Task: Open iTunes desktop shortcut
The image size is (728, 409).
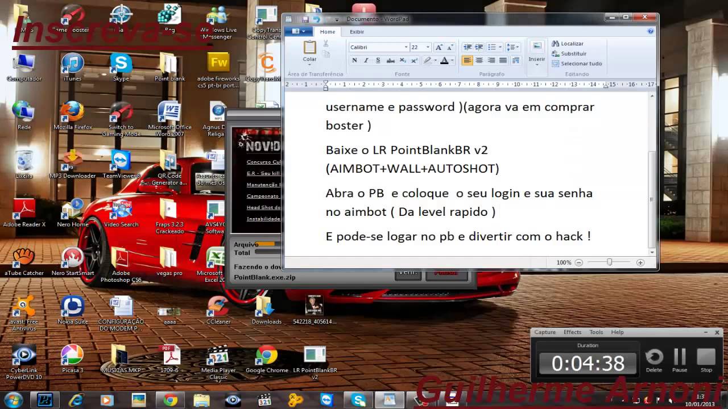Action: pyautogui.click(x=72, y=68)
